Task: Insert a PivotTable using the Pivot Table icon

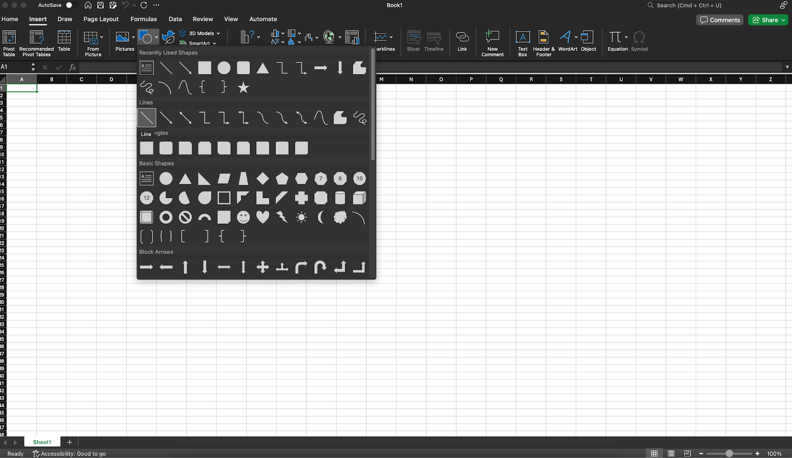Action: [x=8, y=43]
